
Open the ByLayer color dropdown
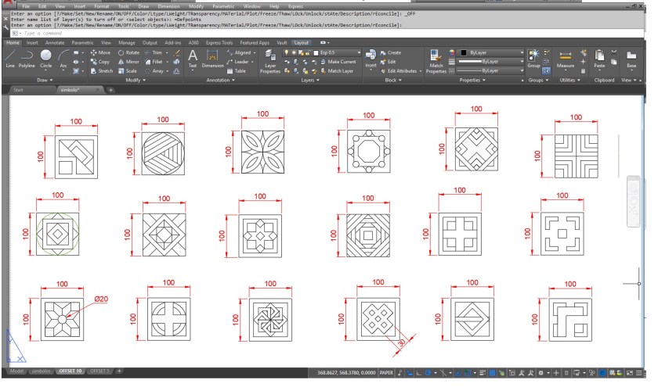point(490,53)
